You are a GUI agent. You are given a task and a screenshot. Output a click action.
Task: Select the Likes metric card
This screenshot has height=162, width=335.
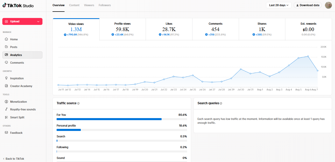click(169, 29)
